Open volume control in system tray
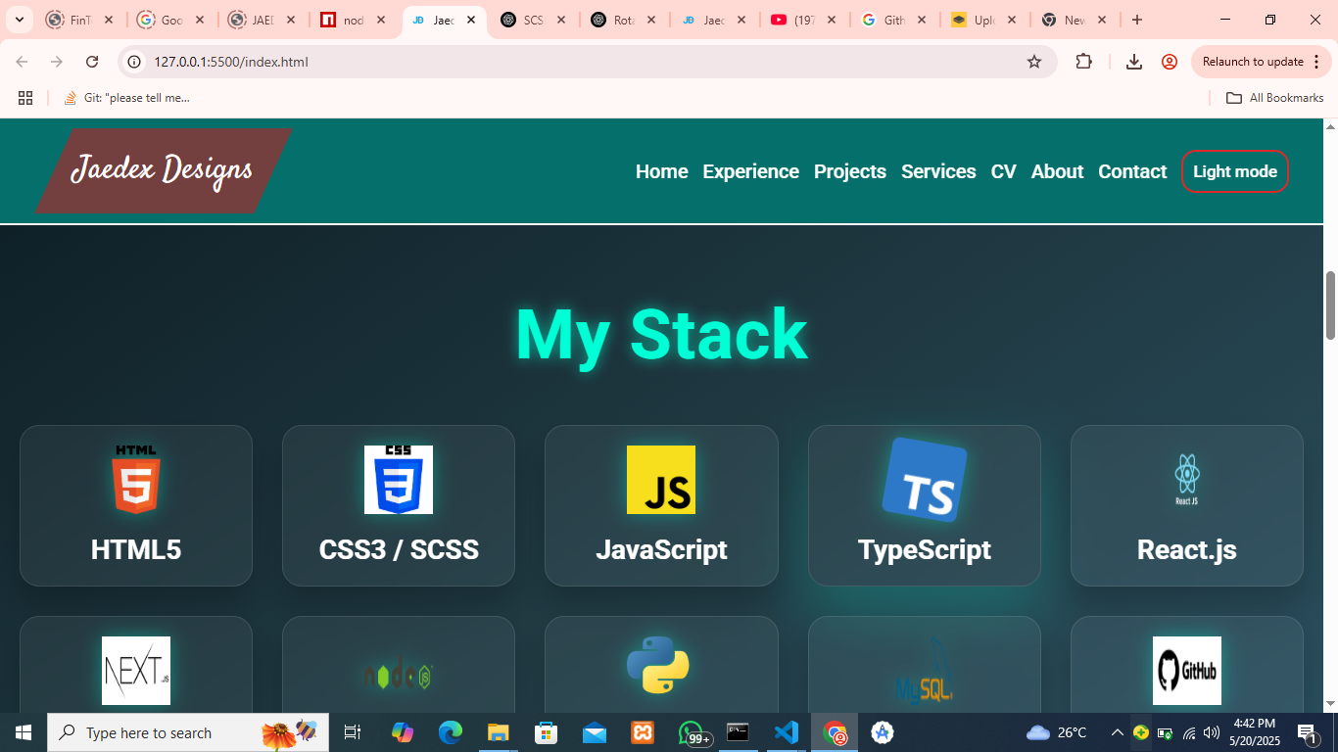 click(x=1212, y=732)
